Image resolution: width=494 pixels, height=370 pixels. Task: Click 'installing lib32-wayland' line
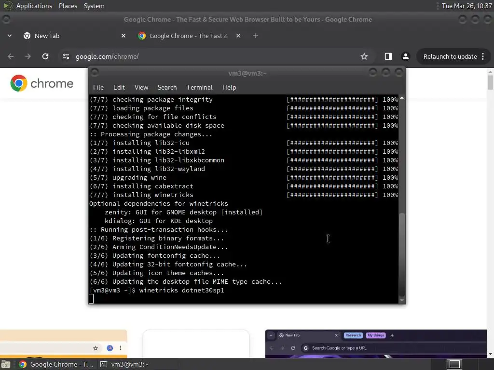click(158, 169)
